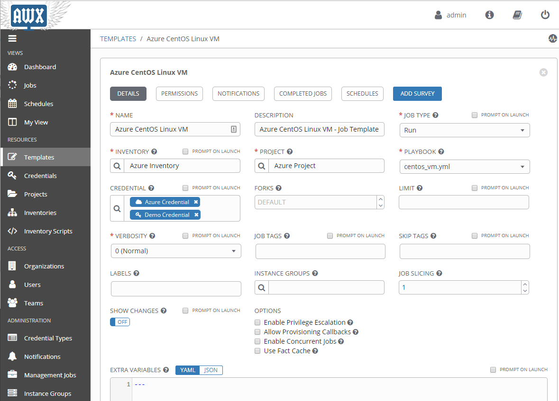The image size is (559, 401).
Task: Click the power logout icon
Action: tap(545, 15)
